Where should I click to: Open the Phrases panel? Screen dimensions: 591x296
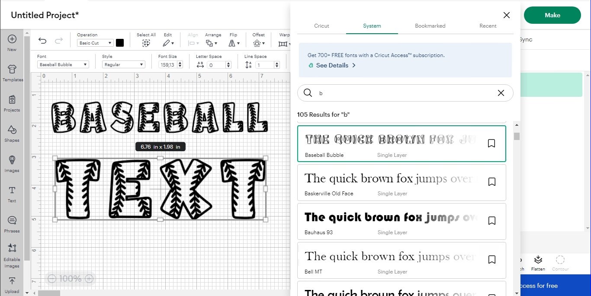pos(12,224)
